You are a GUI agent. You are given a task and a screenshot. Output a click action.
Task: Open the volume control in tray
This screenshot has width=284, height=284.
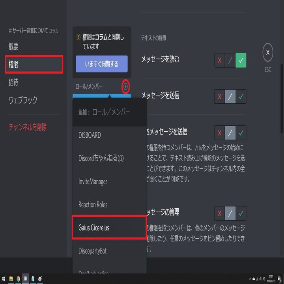click(261, 279)
